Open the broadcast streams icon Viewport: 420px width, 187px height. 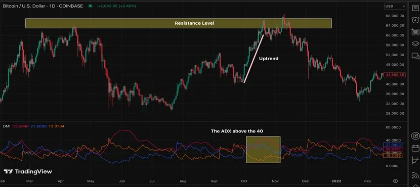[x=415, y=175]
